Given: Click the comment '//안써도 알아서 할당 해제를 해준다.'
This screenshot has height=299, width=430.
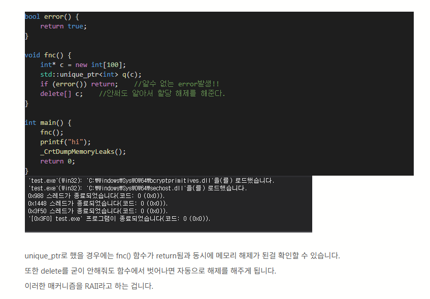Looking at the screenshot, I should click(162, 93).
